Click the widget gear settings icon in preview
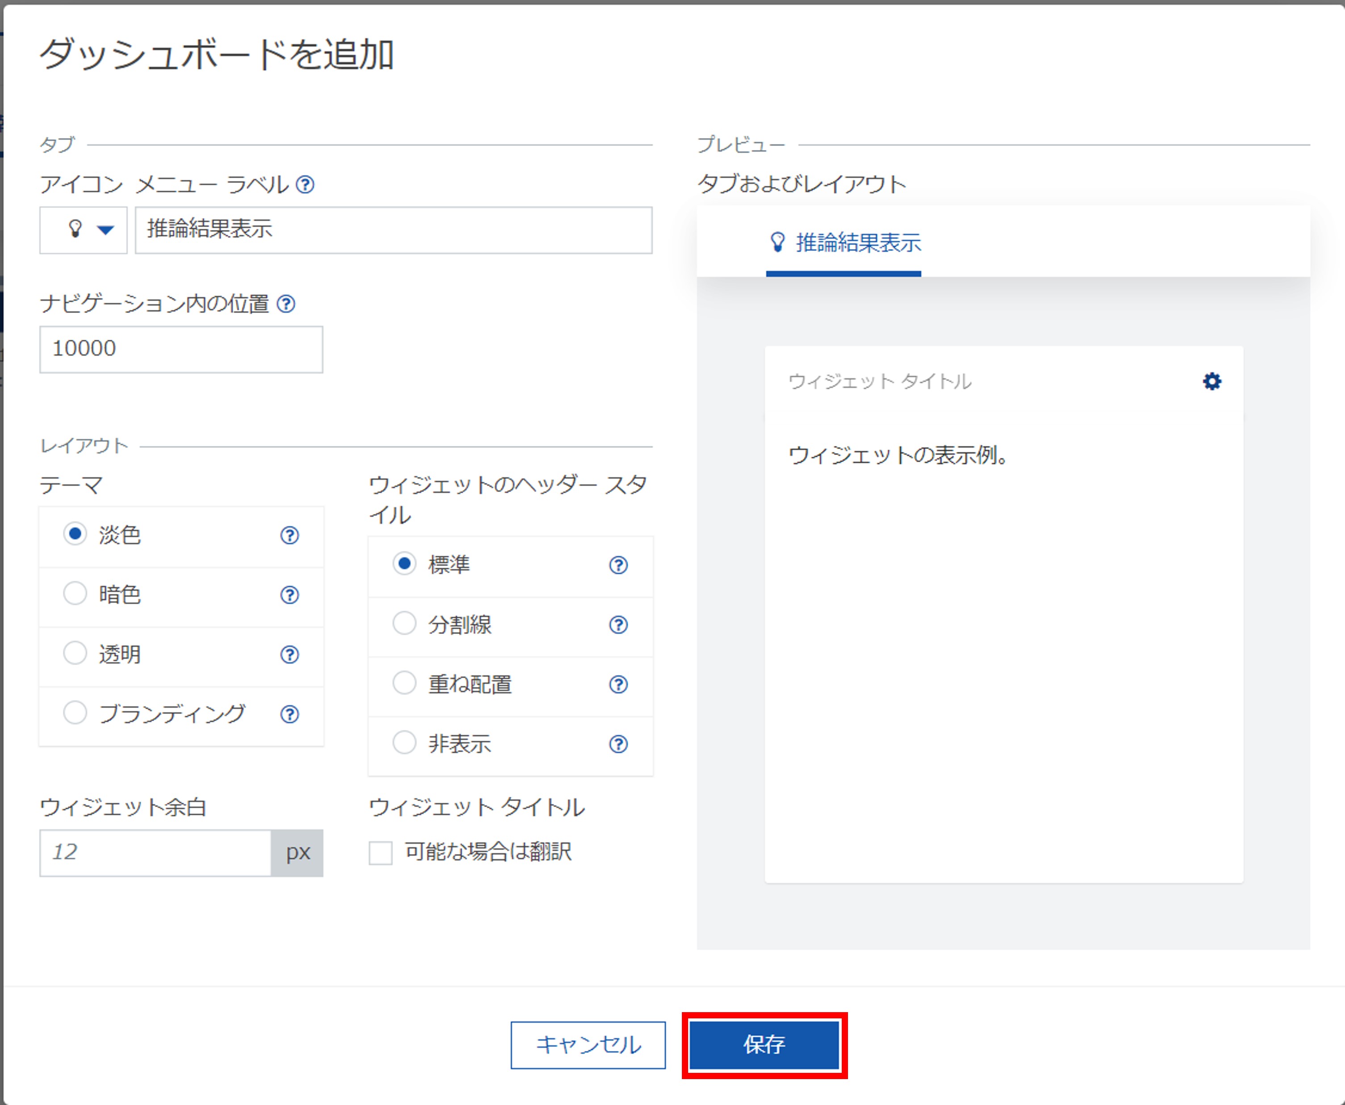1345x1105 pixels. pos(1212,381)
